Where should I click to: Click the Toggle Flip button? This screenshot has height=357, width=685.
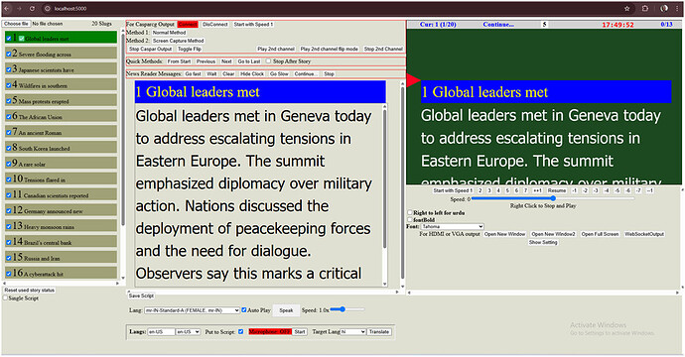click(x=190, y=49)
